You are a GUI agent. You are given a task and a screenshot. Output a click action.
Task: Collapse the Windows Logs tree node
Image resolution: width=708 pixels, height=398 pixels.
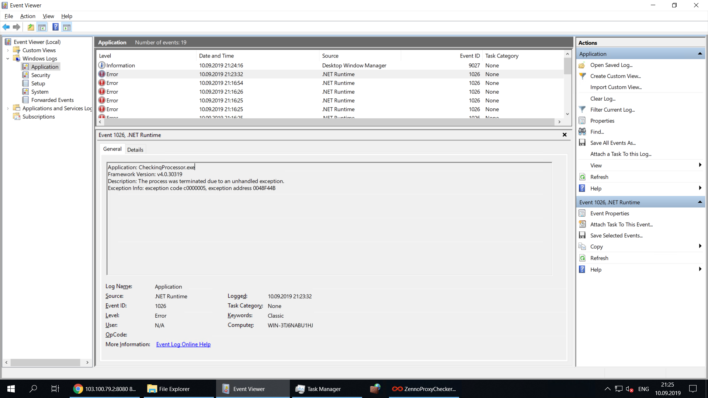coord(8,59)
